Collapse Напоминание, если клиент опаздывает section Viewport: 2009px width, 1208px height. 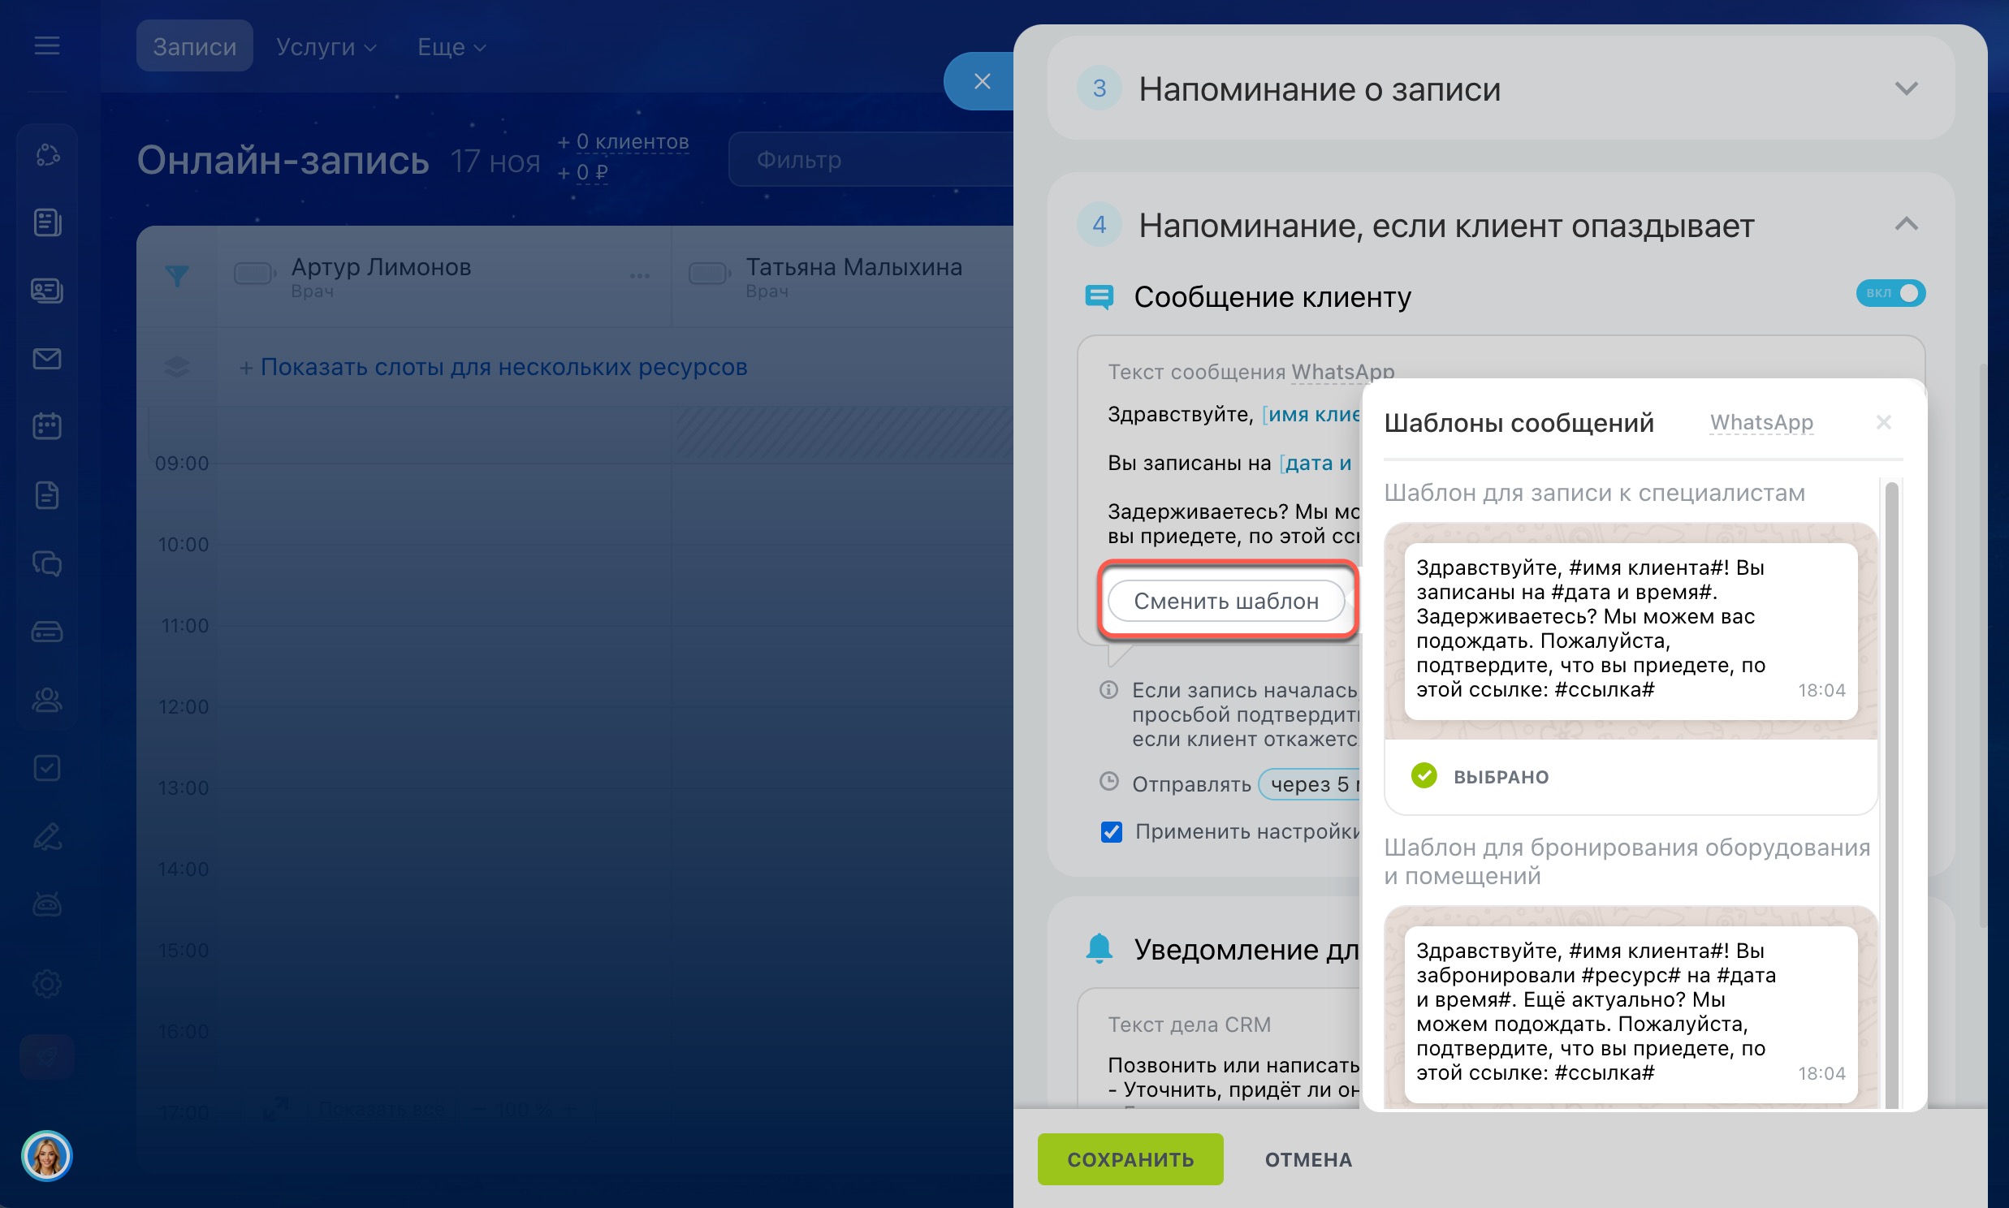point(1906,224)
